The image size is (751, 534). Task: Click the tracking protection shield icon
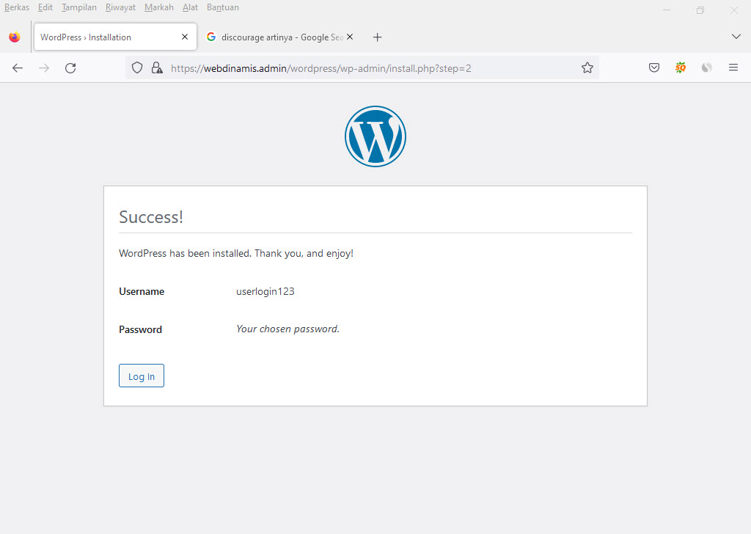137,67
